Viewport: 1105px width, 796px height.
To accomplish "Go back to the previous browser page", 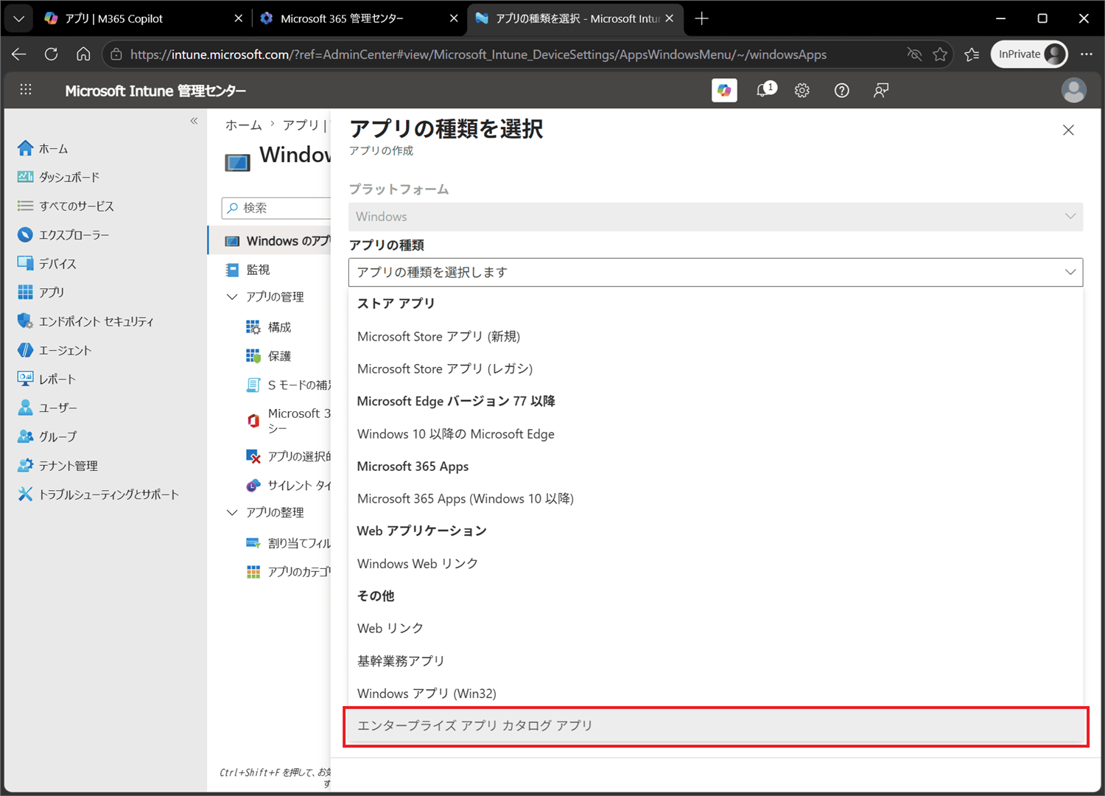I will pyautogui.click(x=19, y=54).
